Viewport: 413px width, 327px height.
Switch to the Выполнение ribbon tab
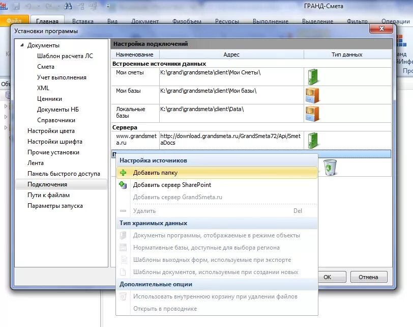(x=271, y=21)
